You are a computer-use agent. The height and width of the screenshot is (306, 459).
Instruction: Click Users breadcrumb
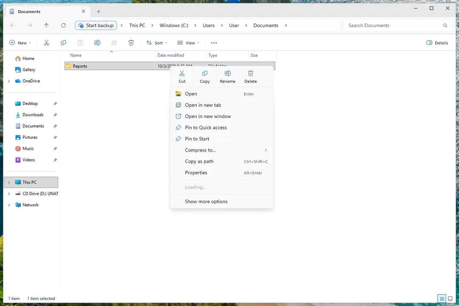pyautogui.click(x=208, y=25)
